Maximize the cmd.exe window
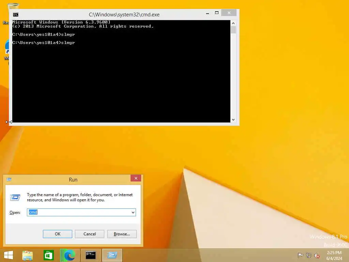Viewport: 349px width, 262px height. tap(216, 13)
